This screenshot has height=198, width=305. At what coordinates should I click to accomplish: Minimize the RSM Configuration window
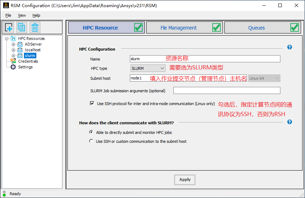coord(264,5)
